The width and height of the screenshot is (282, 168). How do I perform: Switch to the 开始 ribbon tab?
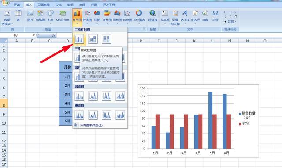pyautogui.click(x=17, y=4)
